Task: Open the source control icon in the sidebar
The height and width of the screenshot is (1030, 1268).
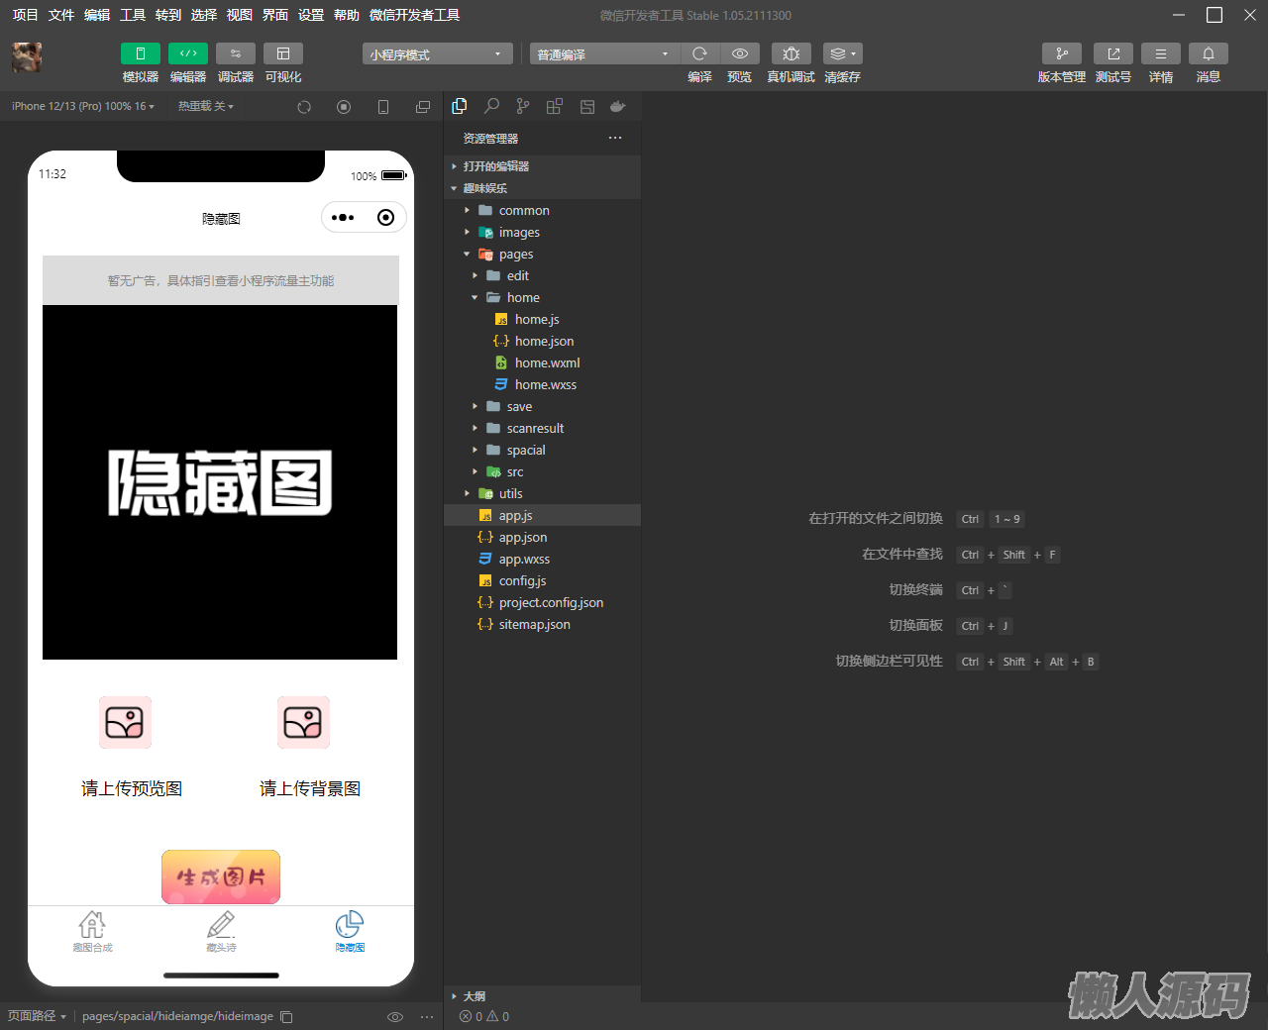Action: (x=523, y=106)
